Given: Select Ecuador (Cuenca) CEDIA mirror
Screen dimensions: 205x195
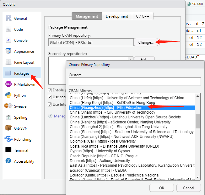Looking at the screenshot, I should (x=132, y=171).
